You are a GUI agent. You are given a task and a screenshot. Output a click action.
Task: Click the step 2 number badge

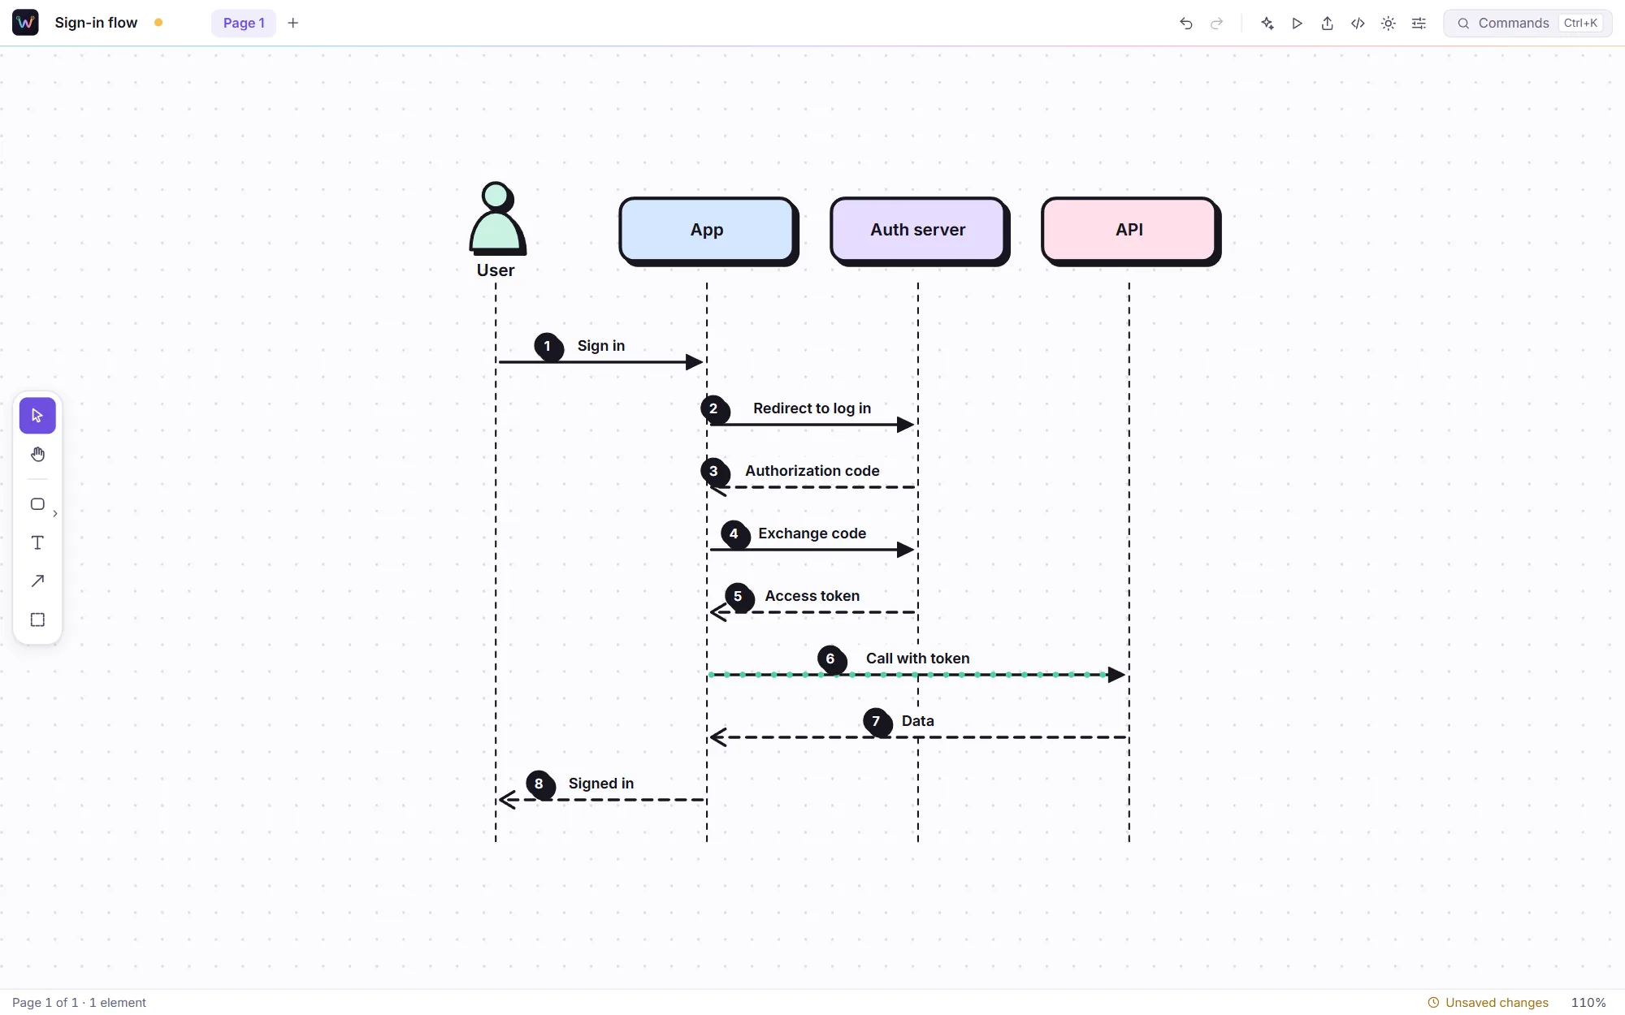714,409
